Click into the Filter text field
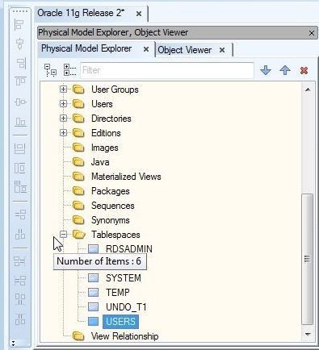 pyautogui.click(x=167, y=70)
